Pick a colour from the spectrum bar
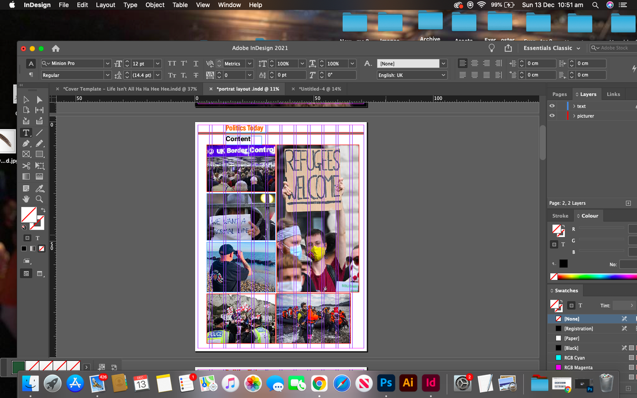The height and width of the screenshot is (398, 637). 597,277
